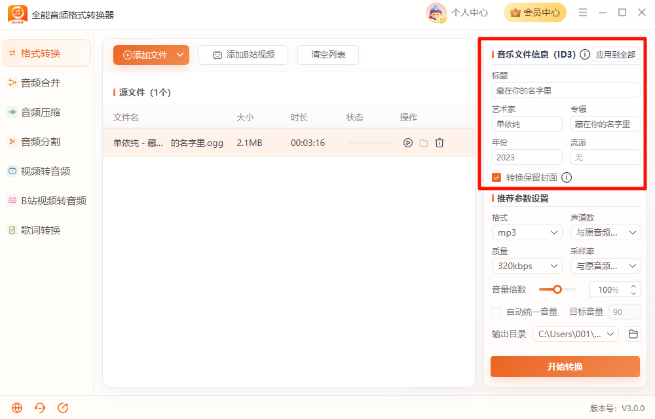
Task: Open customer support headset icon
Action: (40, 408)
